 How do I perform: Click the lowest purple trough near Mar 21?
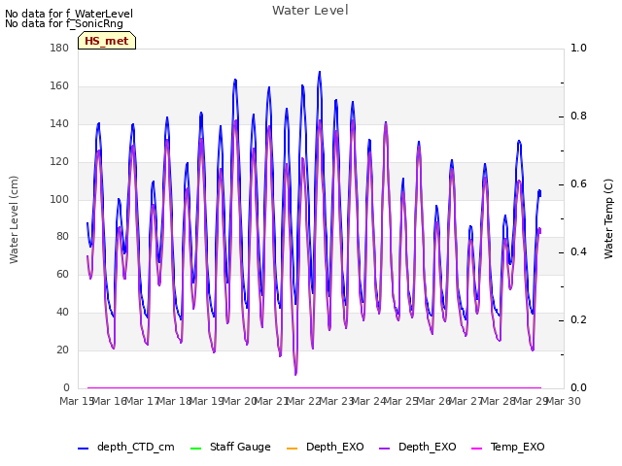point(295,374)
